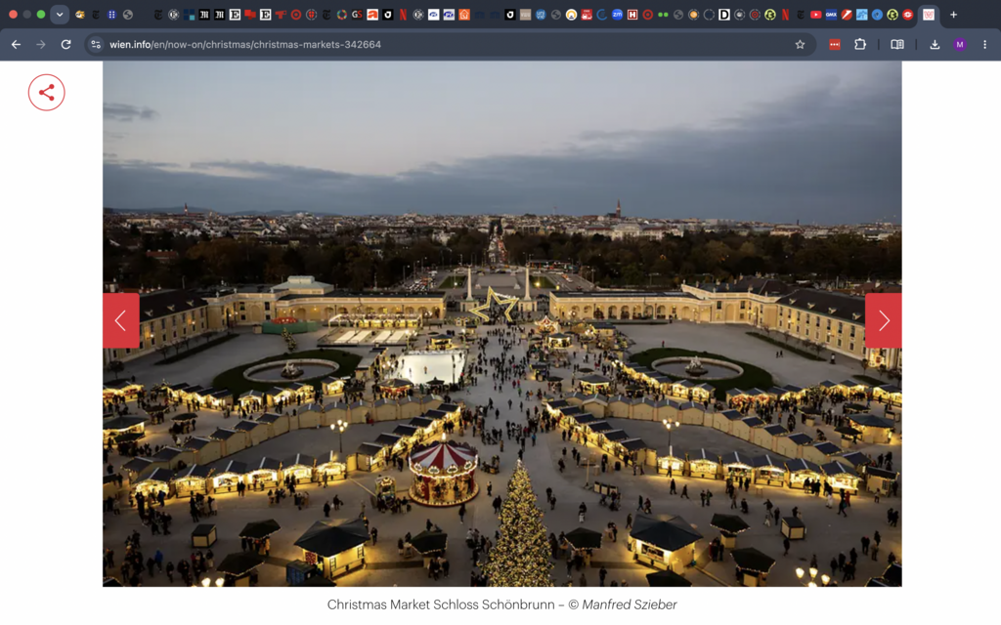The width and height of the screenshot is (1001, 625).
Task: Go back to the previous page
Action: [16, 44]
